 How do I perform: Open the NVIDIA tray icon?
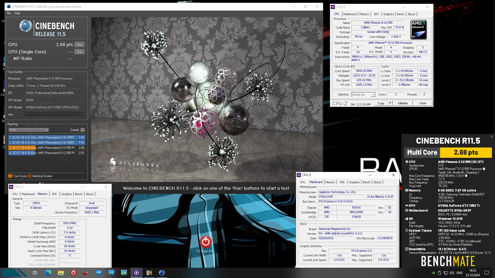pyautogui.click(x=433, y=273)
